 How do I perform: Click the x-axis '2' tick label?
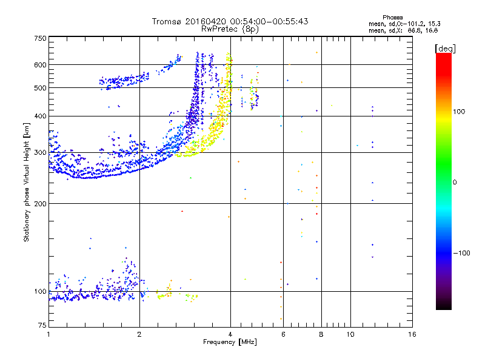click(139, 334)
